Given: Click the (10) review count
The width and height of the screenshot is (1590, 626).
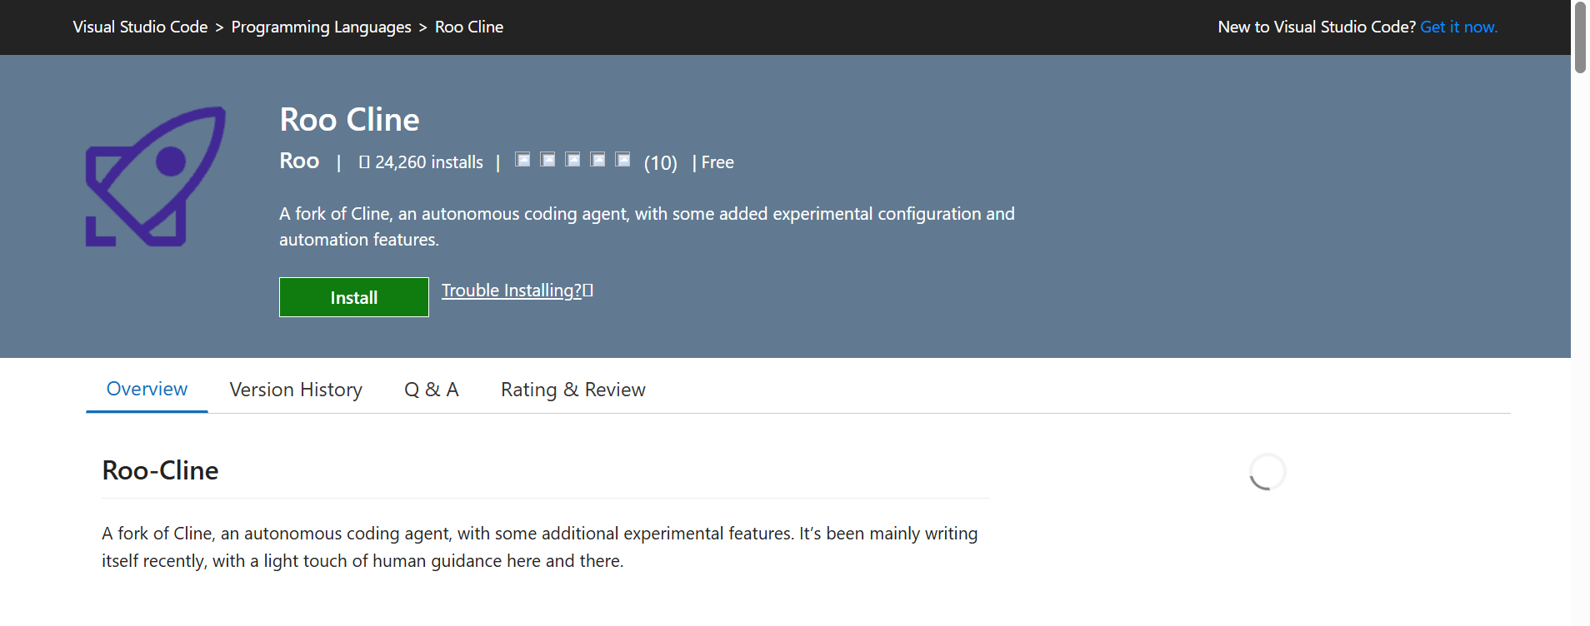Looking at the screenshot, I should 660,163.
